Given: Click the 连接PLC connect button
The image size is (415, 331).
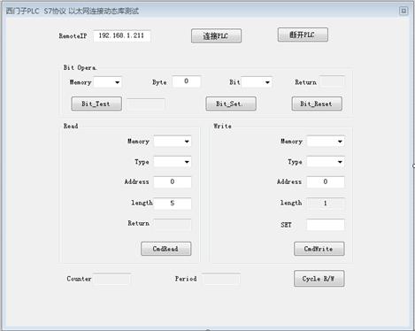Looking at the screenshot, I should pyautogui.click(x=216, y=36).
